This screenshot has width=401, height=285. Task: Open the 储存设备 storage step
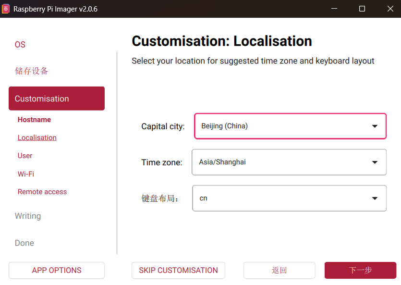(x=32, y=71)
